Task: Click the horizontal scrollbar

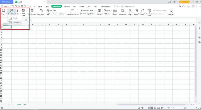Action: click(152, 104)
